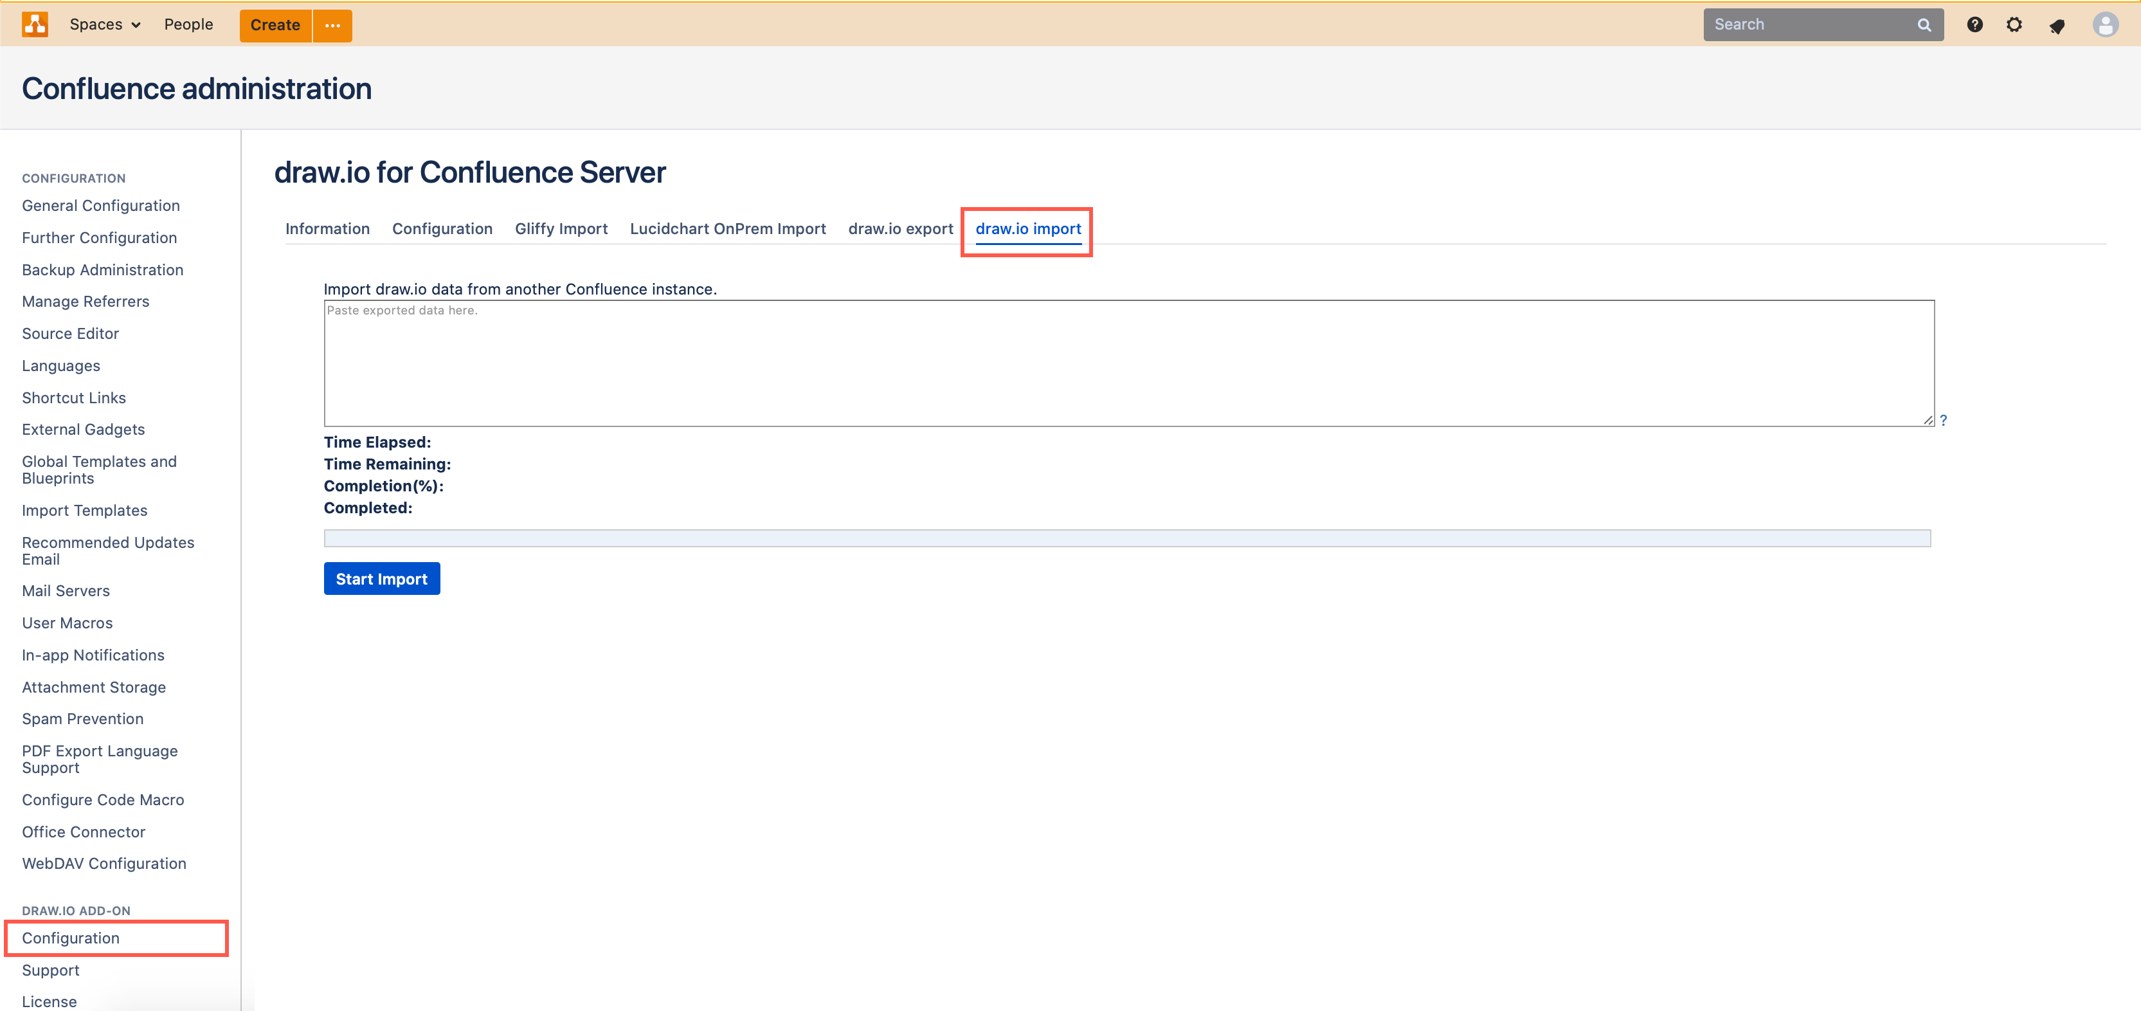Switch to the Information tab
The width and height of the screenshot is (2141, 1011).
(327, 229)
